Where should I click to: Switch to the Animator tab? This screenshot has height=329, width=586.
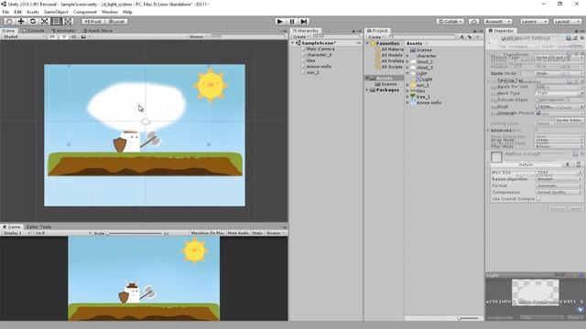pos(63,30)
